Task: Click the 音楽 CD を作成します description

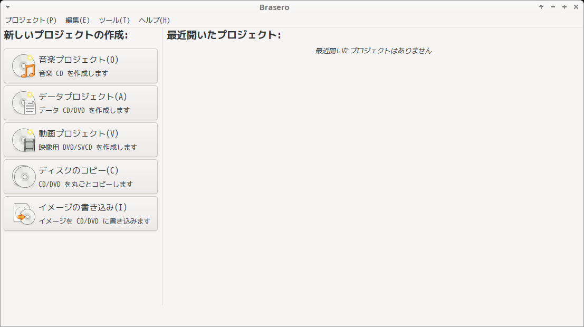Action: click(73, 73)
